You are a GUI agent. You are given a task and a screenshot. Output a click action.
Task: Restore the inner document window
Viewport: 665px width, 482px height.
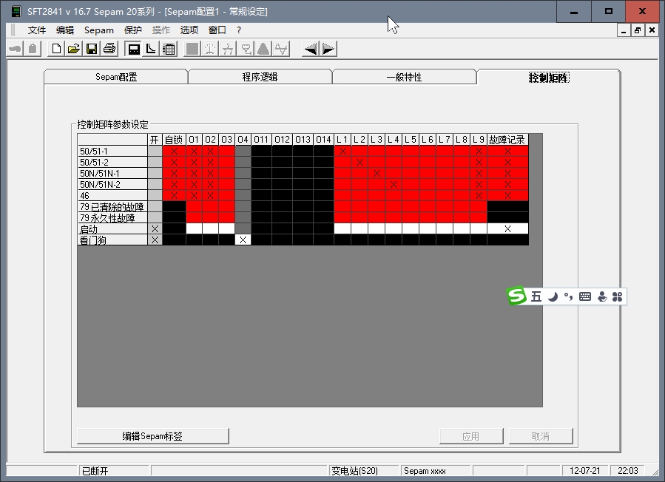[638, 30]
